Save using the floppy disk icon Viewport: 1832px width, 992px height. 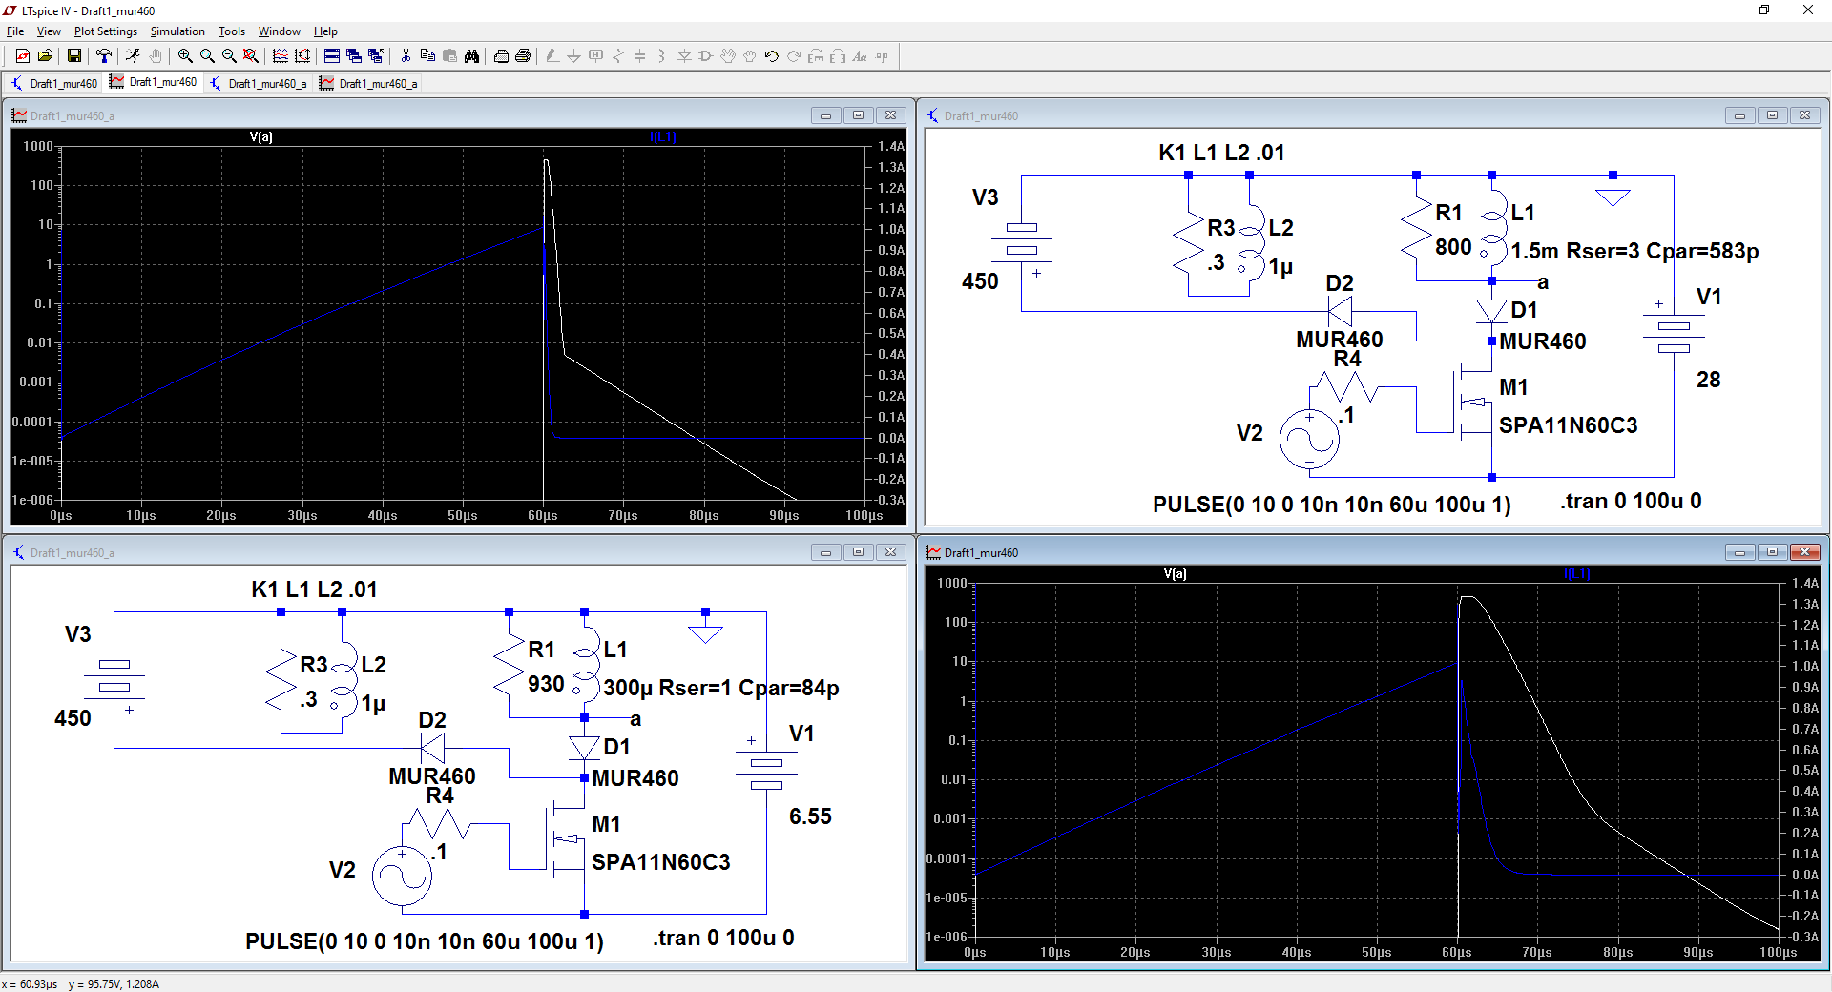(x=73, y=56)
